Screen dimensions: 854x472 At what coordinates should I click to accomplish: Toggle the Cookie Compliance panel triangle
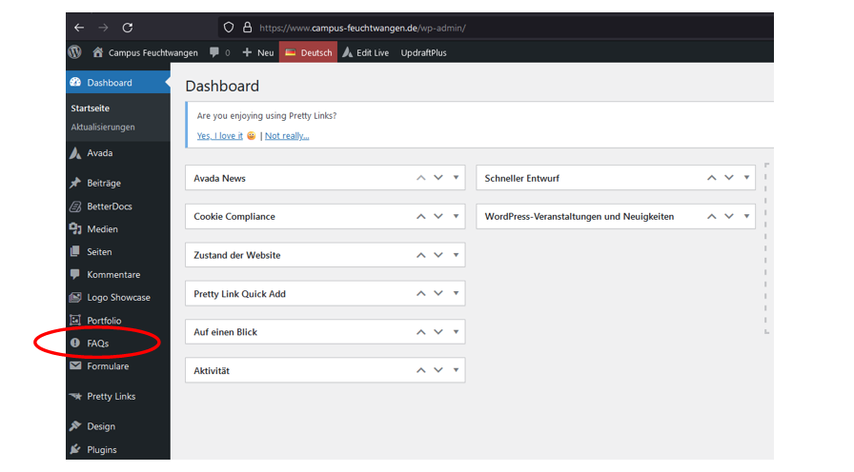[x=456, y=216]
